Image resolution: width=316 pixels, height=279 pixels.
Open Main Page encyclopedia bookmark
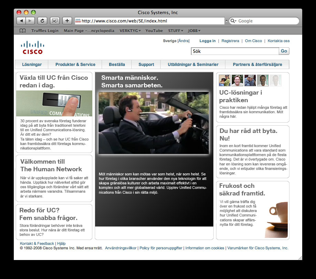[x=89, y=31]
